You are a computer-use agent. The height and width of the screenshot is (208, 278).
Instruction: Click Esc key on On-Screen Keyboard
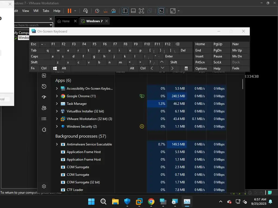click(34, 44)
